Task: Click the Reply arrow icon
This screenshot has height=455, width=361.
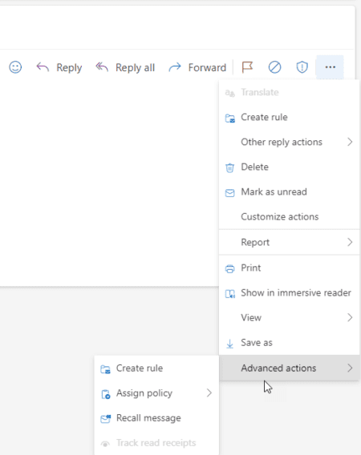Action: [x=43, y=67]
